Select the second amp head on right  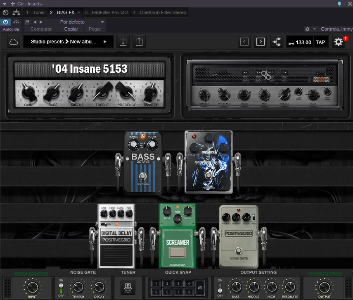265,85
